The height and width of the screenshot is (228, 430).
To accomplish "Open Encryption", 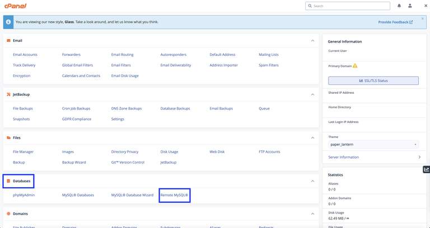I will 21,76.
